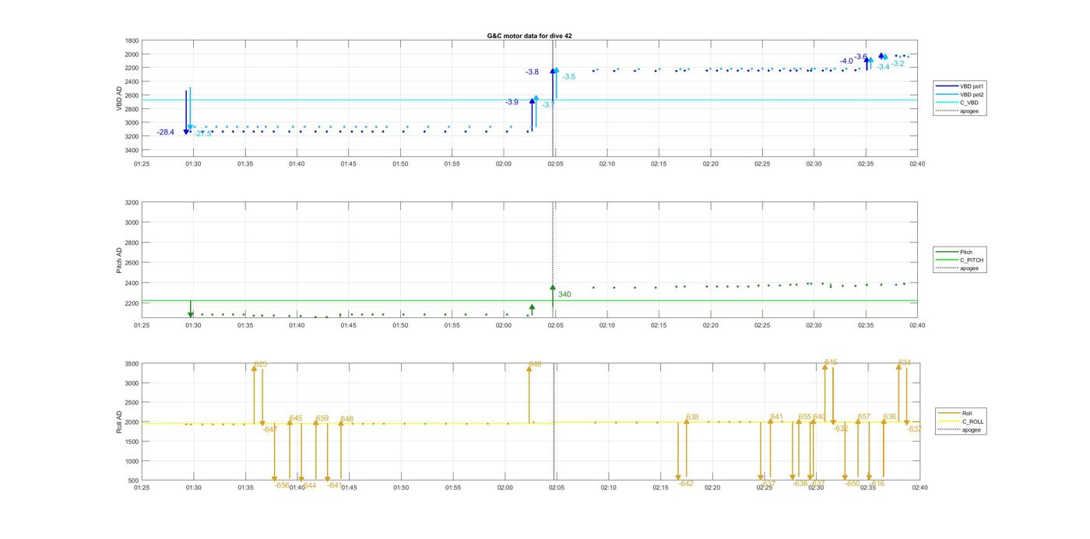This screenshot has height=539, width=1090.
Task: Click the '-632' roll annotation
Action: (841, 429)
